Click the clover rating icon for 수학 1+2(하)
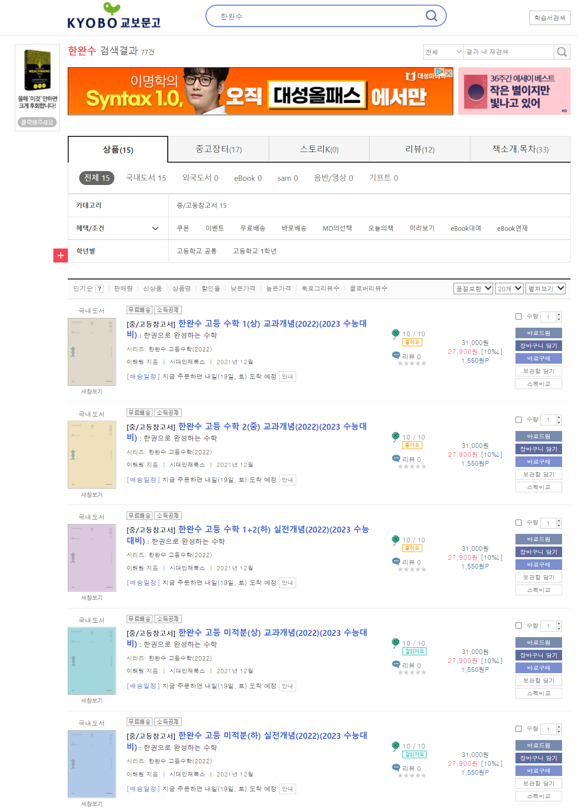Viewport: 579px width, 812px height. (396, 539)
